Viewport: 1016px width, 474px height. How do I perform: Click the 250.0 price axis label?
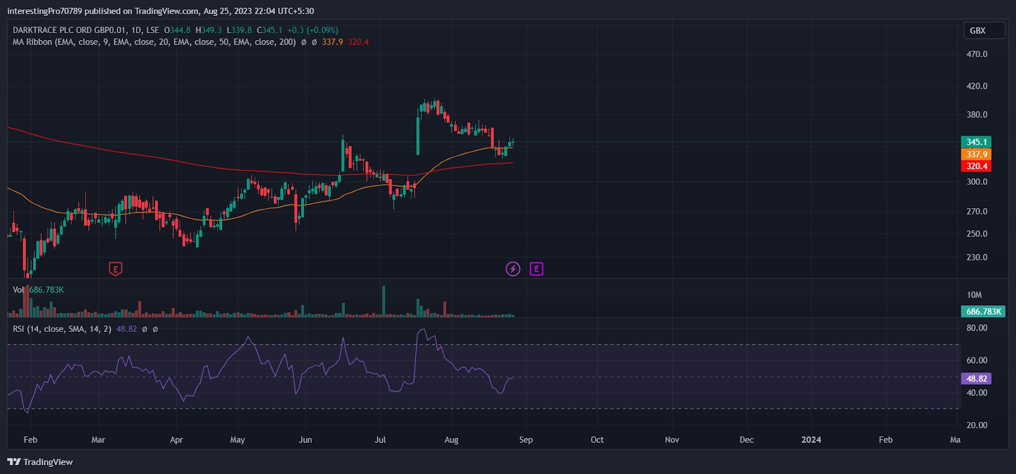click(x=977, y=234)
